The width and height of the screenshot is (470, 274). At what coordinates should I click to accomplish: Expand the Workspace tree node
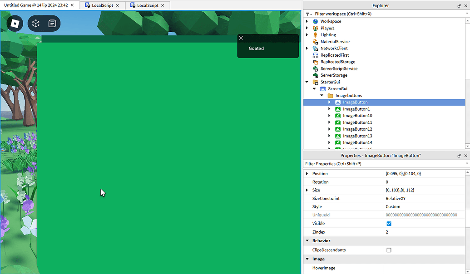coord(307,21)
